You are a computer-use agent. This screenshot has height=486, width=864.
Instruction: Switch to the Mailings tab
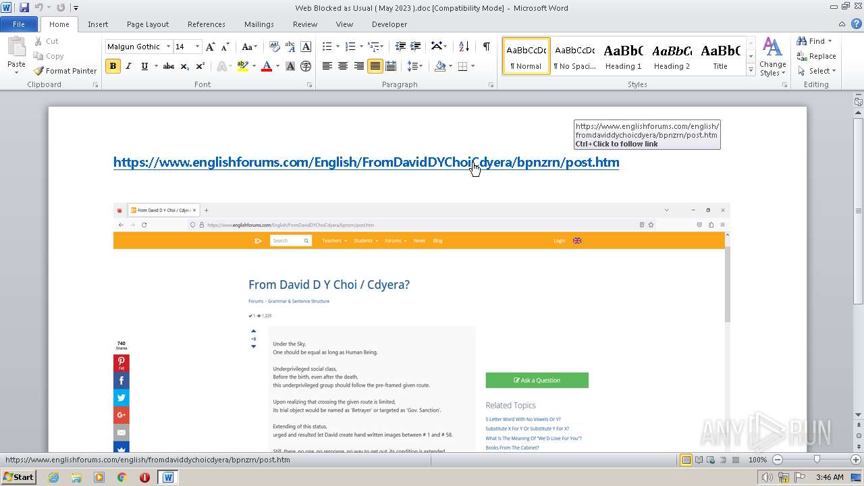[x=259, y=24]
